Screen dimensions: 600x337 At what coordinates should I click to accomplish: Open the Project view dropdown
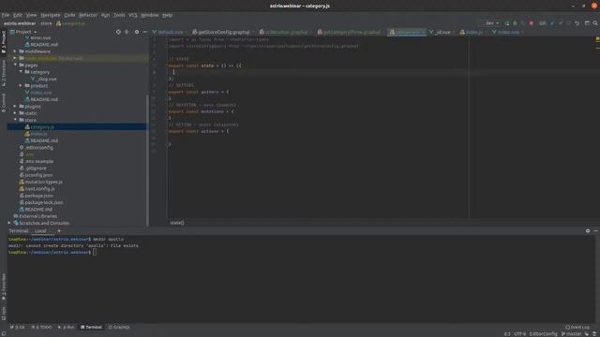point(23,32)
